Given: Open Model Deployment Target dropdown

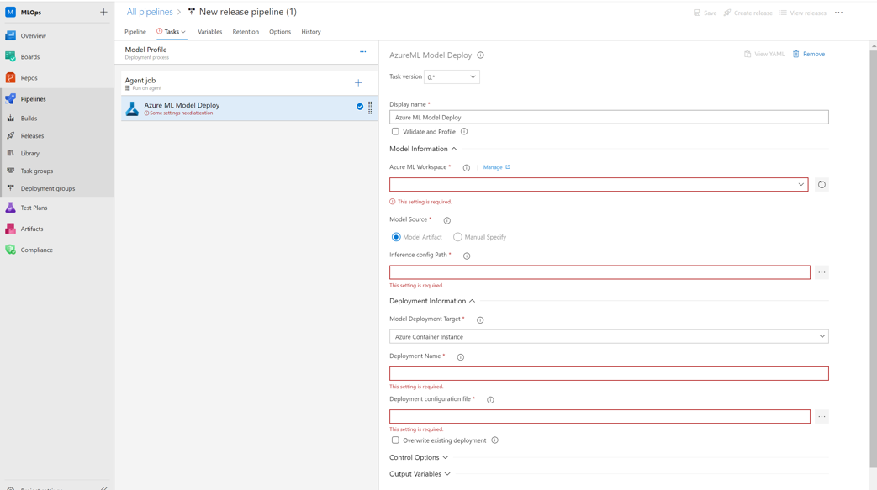Looking at the screenshot, I should 609,337.
